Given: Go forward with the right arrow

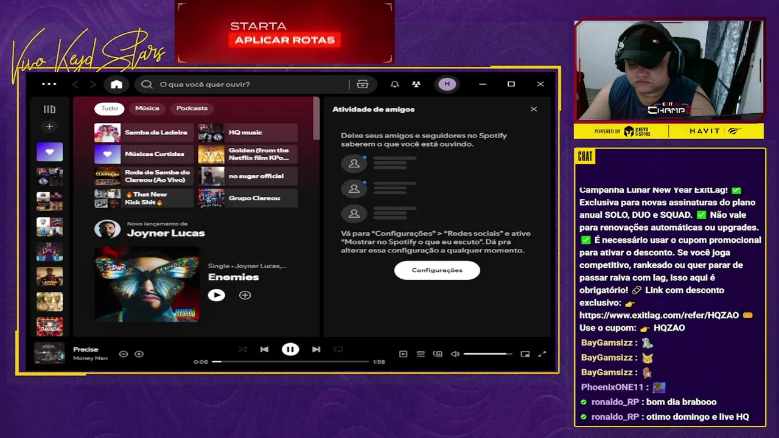Looking at the screenshot, I should tap(93, 84).
